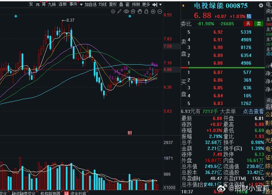Open the 复权 price adjustment option
This screenshot has width=272, height=195.
pos(113,4)
